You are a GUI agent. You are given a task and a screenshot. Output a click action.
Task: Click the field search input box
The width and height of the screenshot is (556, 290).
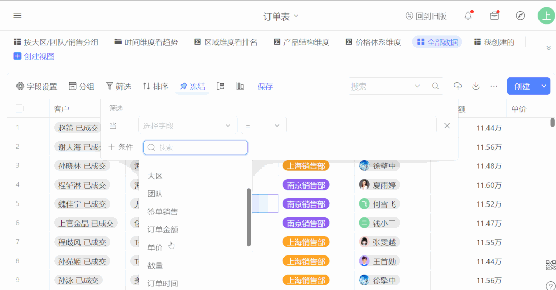tap(196, 147)
